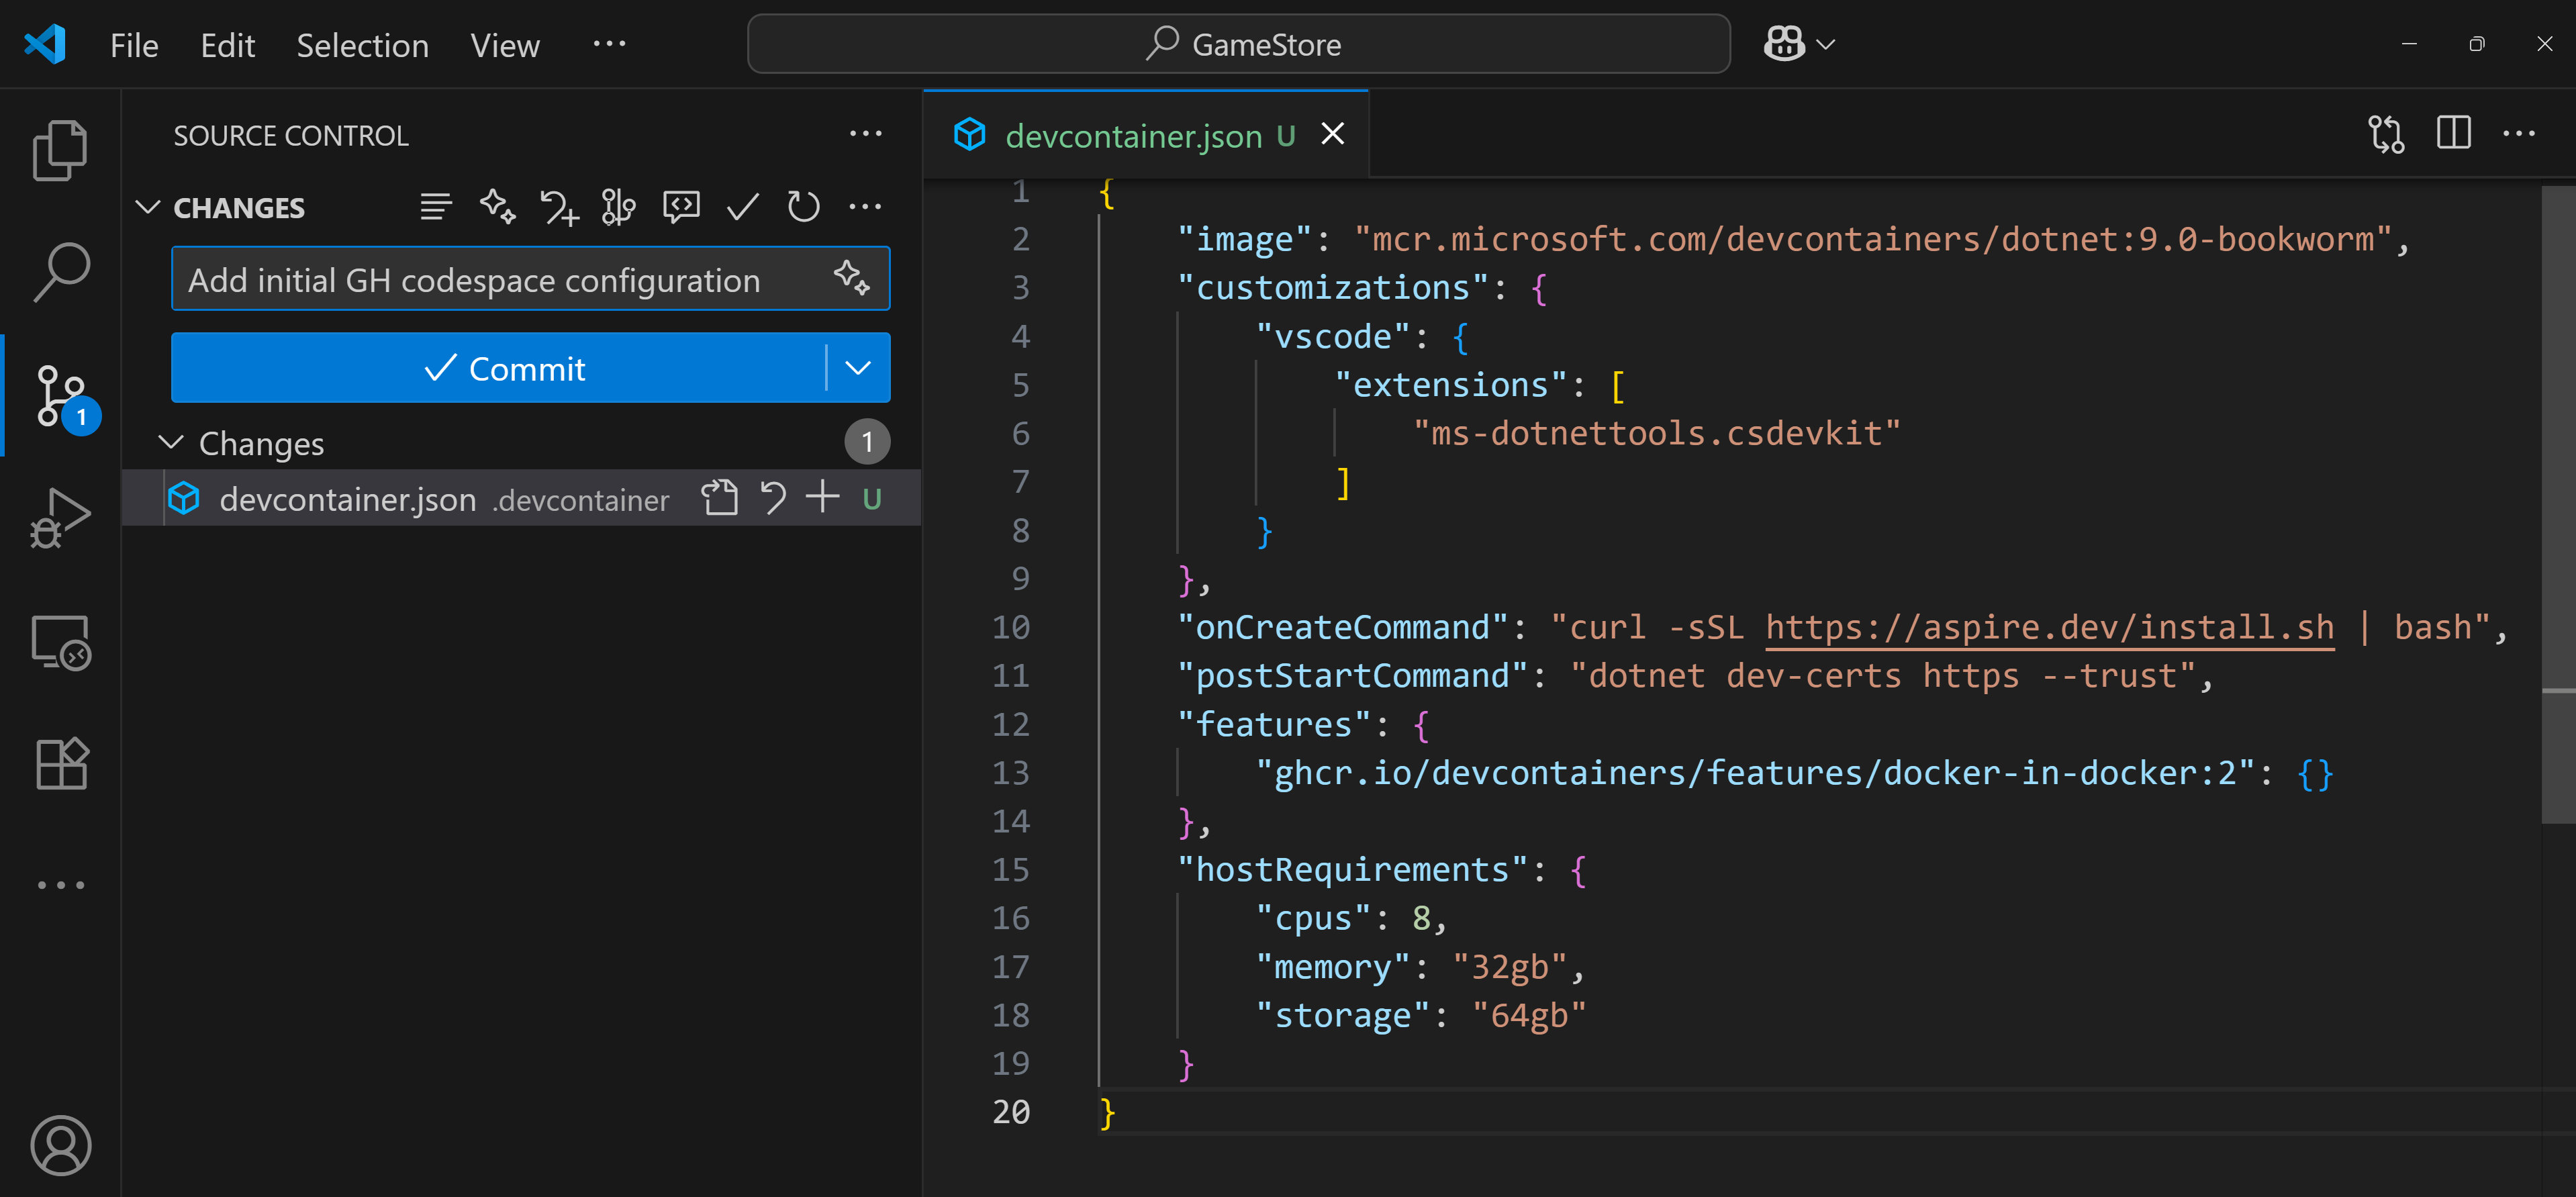
Task: Show additional views ellipsis in activity bar
Action: click(x=60, y=885)
